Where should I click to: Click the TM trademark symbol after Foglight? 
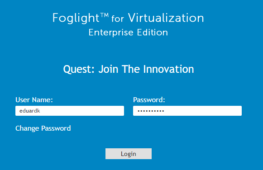pos(104,15)
